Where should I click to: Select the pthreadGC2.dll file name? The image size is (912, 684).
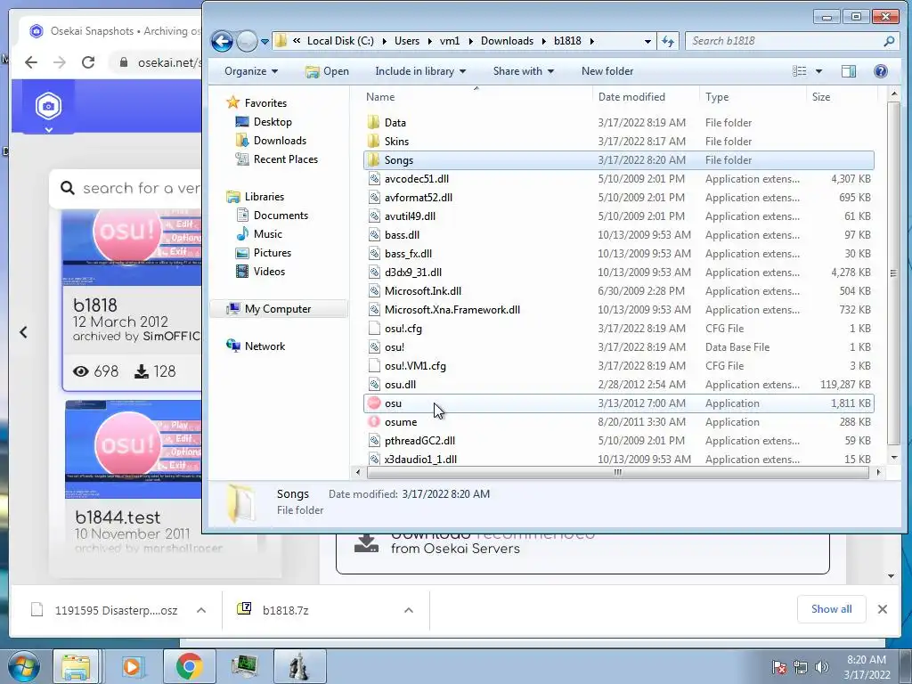pyautogui.click(x=419, y=440)
